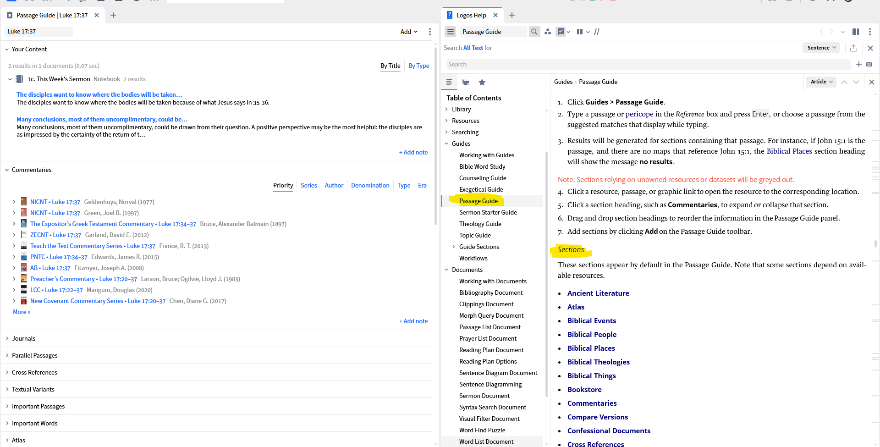The width and height of the screenshot is (880, 447).
Task: Open the Sentence search scope dropdown
Action: (821, 48)
